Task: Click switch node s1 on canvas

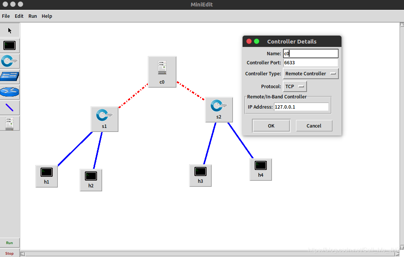Action: tap(104, 119)
